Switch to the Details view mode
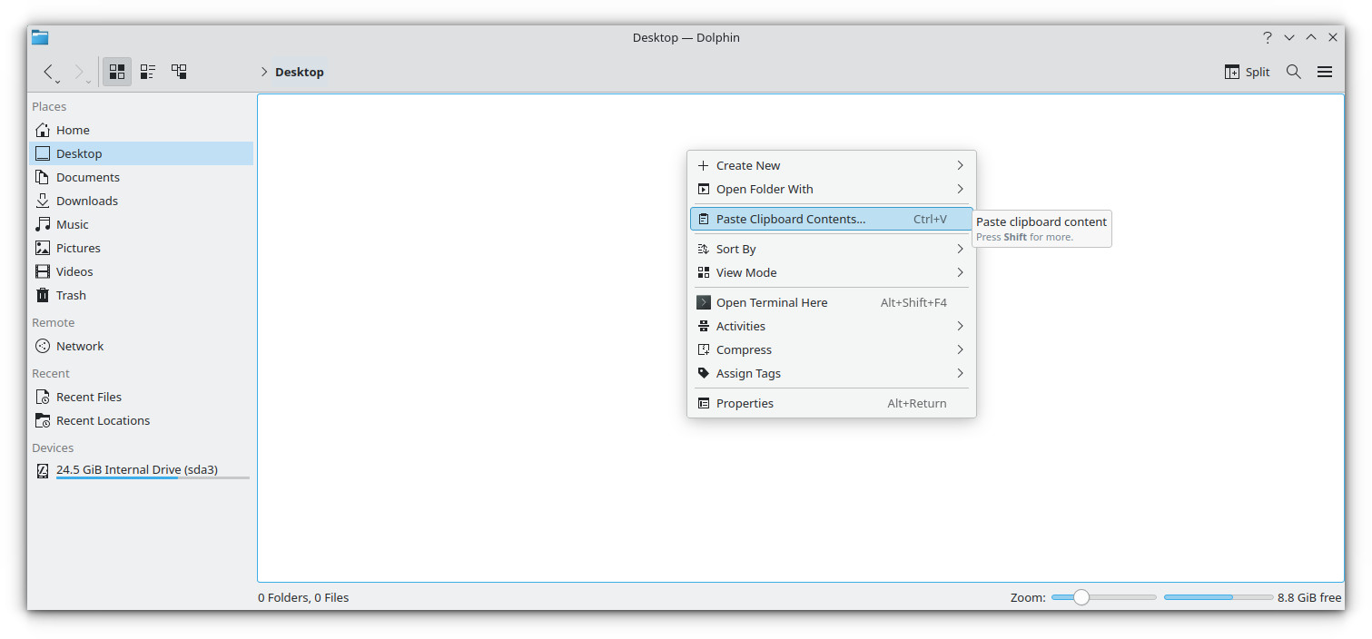Image resolution: width=1372 pixels, height=639 pixels. (147, 72)
